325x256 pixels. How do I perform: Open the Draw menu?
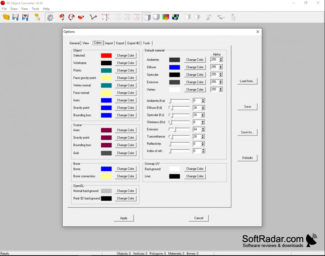(14, 9)
